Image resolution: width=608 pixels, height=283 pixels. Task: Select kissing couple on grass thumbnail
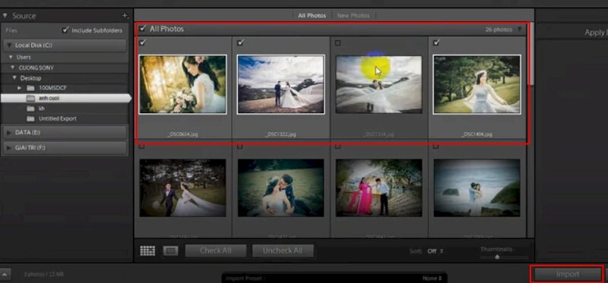280,187
